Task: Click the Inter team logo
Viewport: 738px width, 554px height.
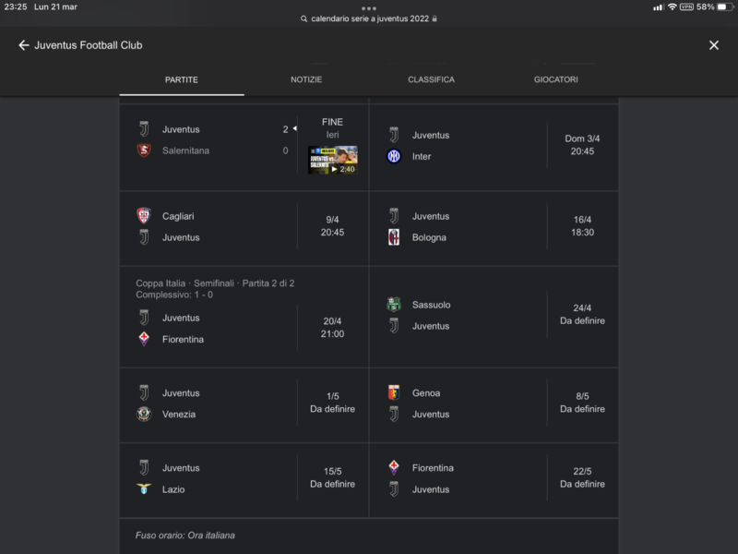Action: (394, 156)
